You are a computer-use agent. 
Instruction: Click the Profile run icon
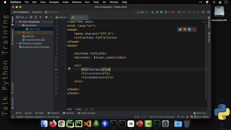coord(166,12)
